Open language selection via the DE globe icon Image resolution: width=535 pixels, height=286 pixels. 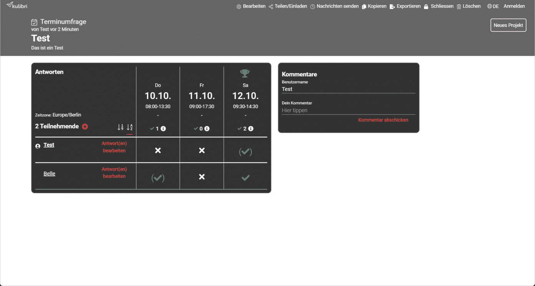click(490, 6)
